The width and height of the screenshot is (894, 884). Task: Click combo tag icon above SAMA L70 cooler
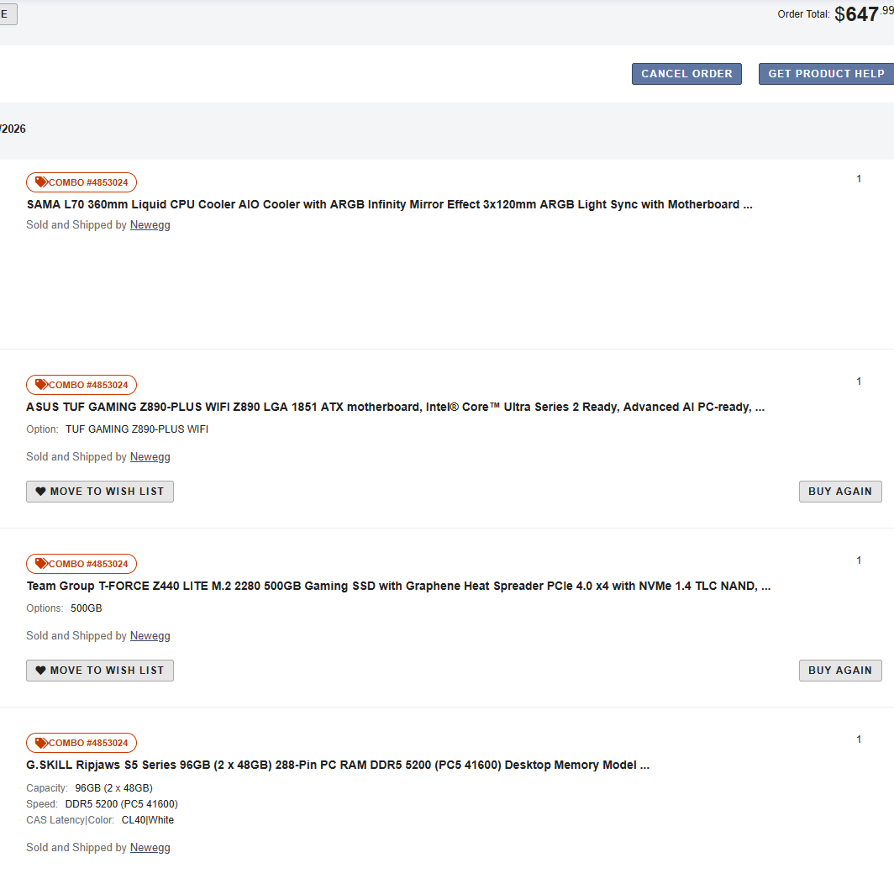click(x=42, y=182)
